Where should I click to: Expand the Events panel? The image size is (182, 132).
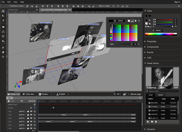click(145, 52)
